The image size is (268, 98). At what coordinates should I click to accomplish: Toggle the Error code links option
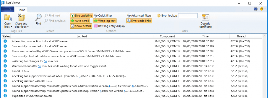[x=139, y=21]
